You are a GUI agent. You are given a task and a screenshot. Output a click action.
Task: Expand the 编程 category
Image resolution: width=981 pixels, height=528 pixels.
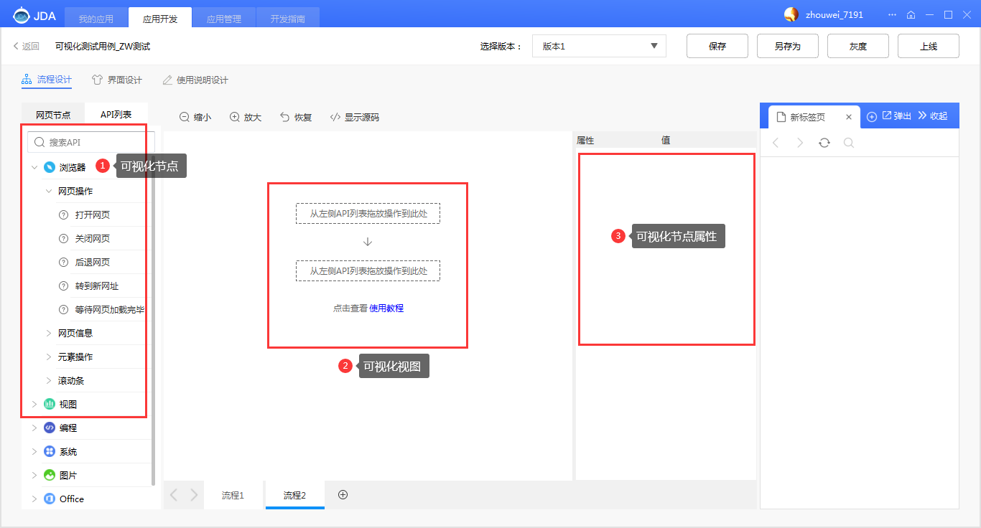click(34, 428)
